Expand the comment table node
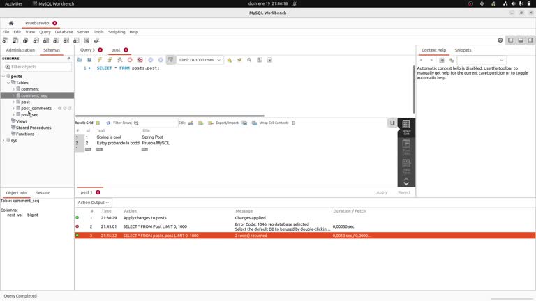The image size is (536, 301). tap(14, 89)
